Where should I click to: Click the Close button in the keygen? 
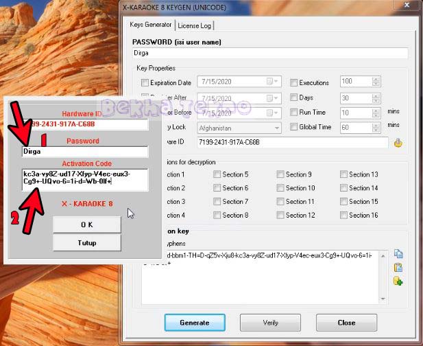[346, 323]
